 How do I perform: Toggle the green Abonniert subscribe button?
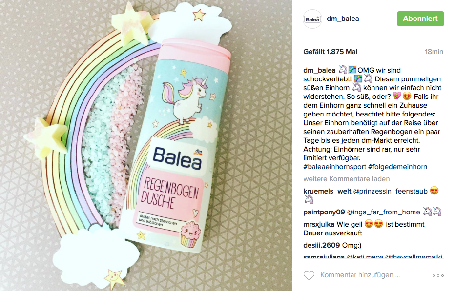(x=420, y=19)
